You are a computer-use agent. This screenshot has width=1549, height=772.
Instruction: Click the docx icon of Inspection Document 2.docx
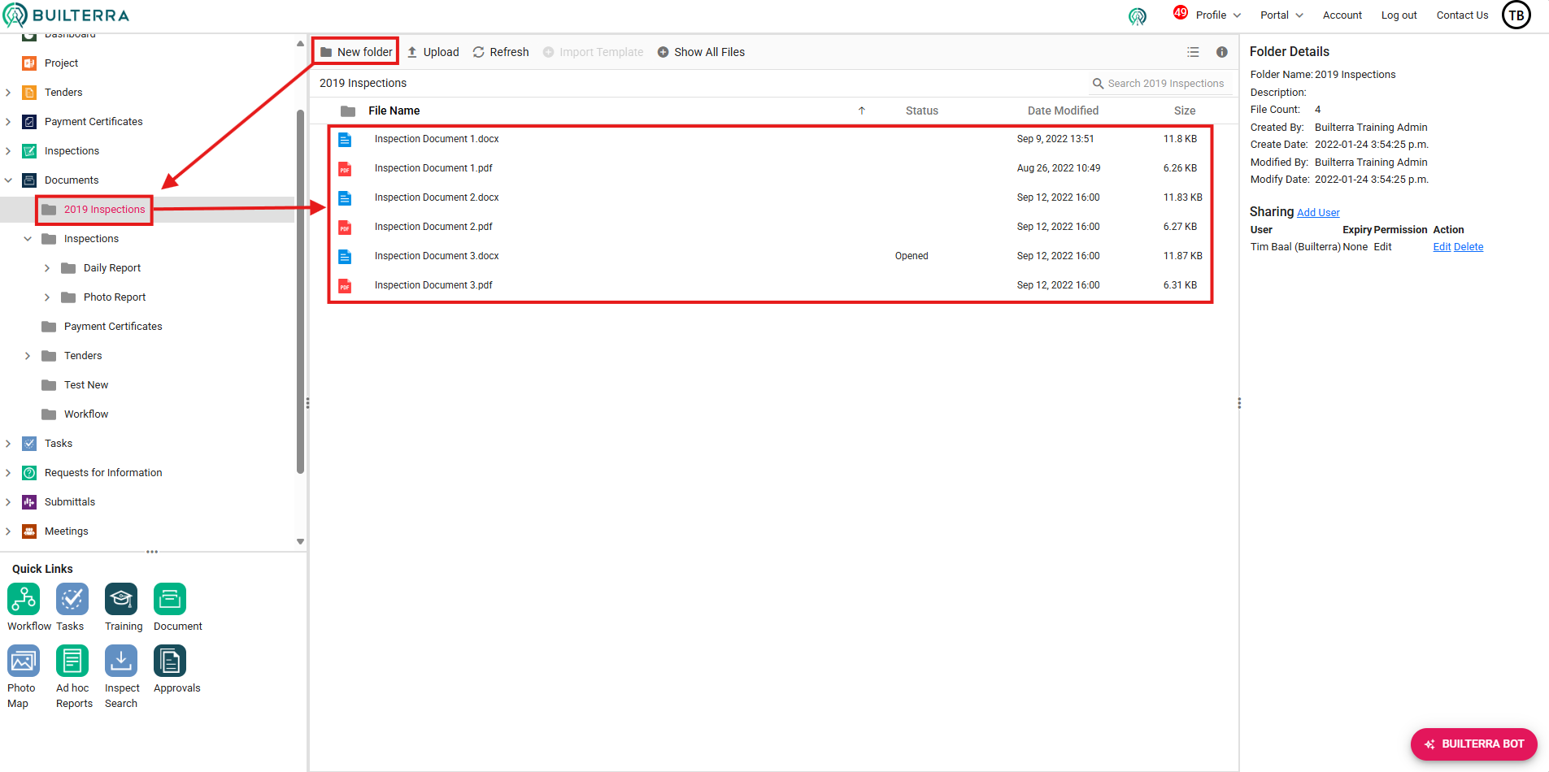tap(345, 198)
